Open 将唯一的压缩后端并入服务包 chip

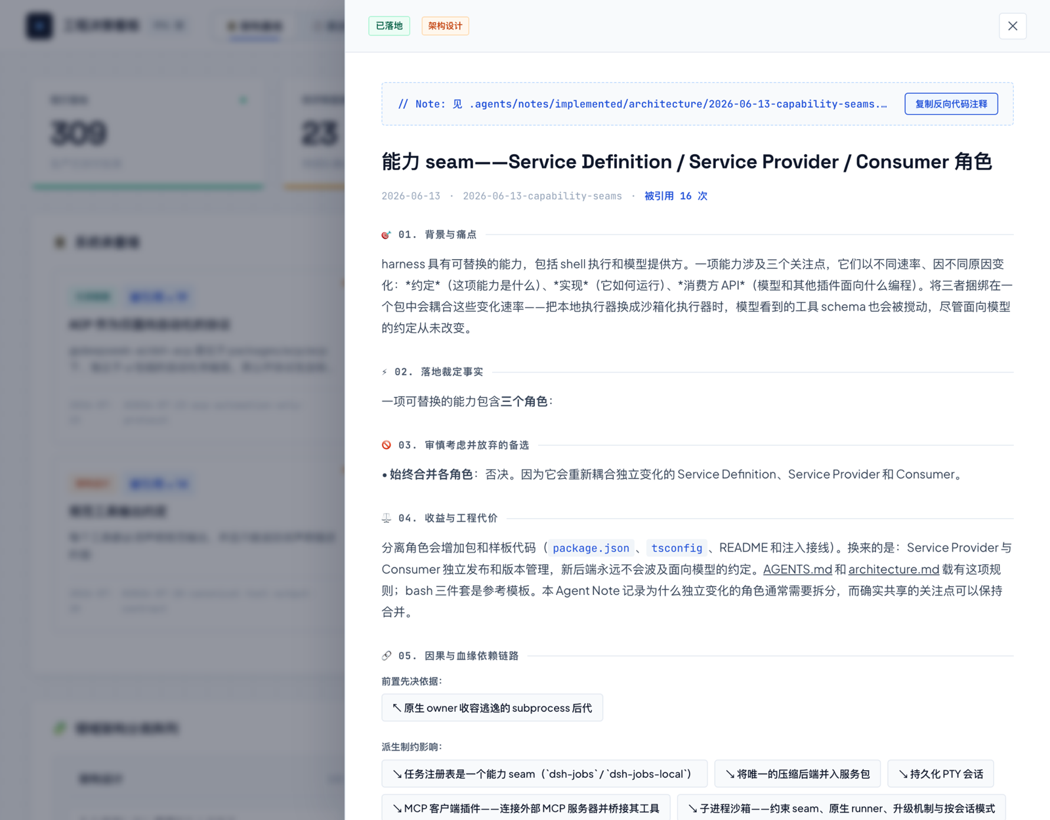[797, 774]
